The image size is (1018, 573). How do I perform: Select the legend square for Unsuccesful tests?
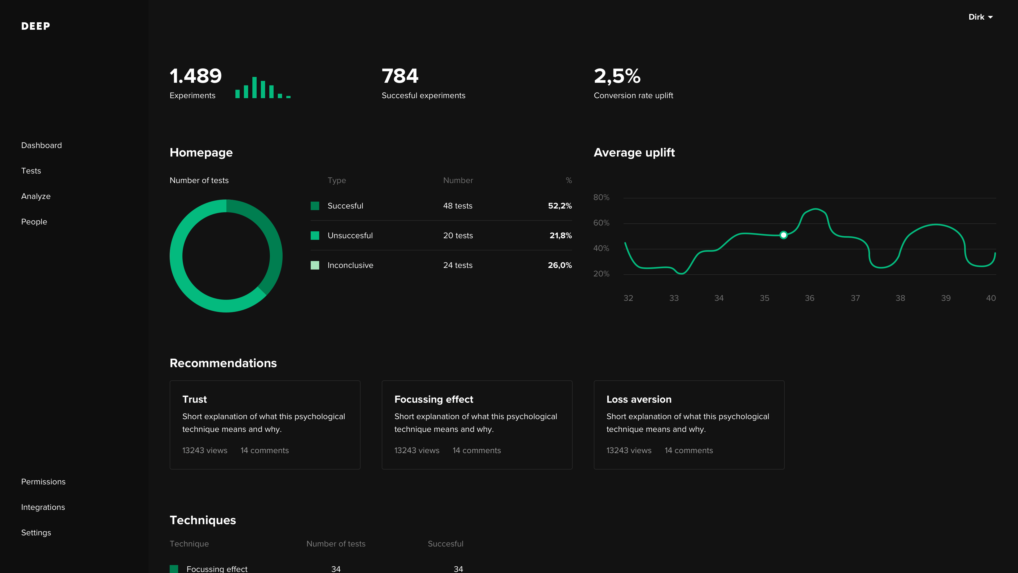pyautogui.click(x=315, y=235)
